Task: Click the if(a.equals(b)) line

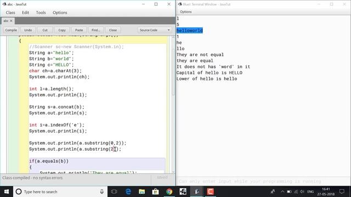Action: [x=49, y=161]
